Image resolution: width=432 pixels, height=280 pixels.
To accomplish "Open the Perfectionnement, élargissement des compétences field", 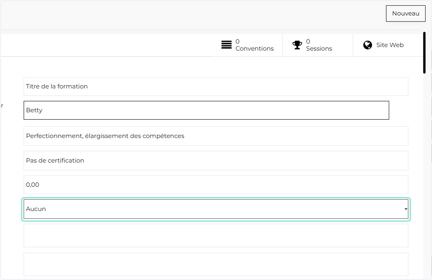I will 216,136.
